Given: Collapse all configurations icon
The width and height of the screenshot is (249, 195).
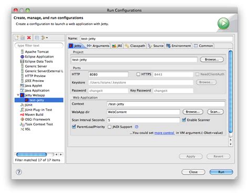Looking at the screenshot, I should pyautogui.click(x=37, y=38).
